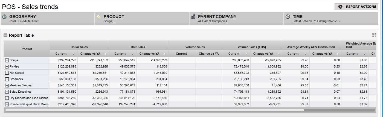The height and width of the screenshot is (117, 383).
Task: Click the Product tag icon
Action: click(99, 17)
